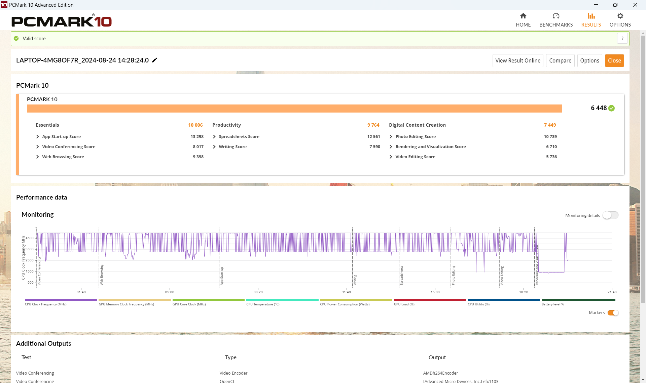Click the Web Browsing marker in chart

(102, 275)
